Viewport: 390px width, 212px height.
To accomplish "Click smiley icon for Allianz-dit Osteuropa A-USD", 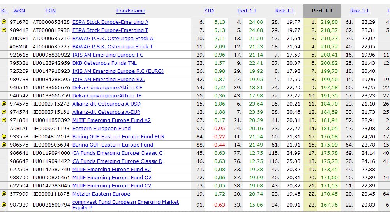I will tap(4, 104).
